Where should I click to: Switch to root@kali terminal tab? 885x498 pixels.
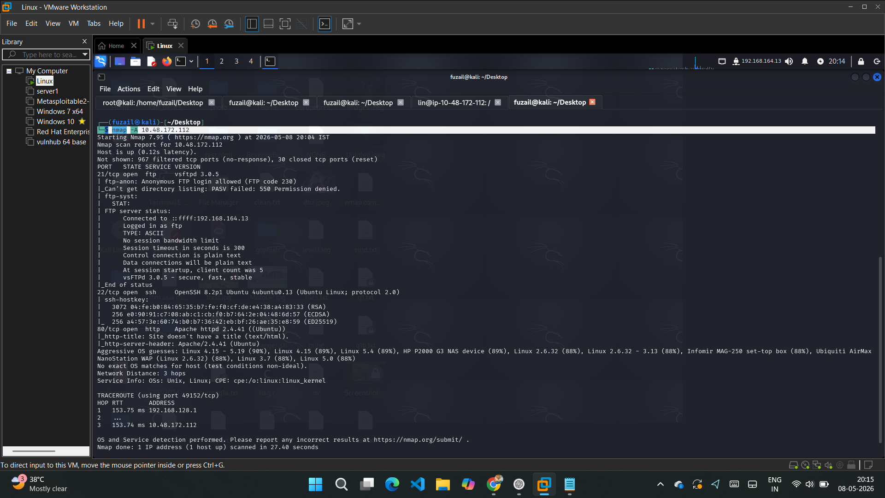[x=153, y=102]
